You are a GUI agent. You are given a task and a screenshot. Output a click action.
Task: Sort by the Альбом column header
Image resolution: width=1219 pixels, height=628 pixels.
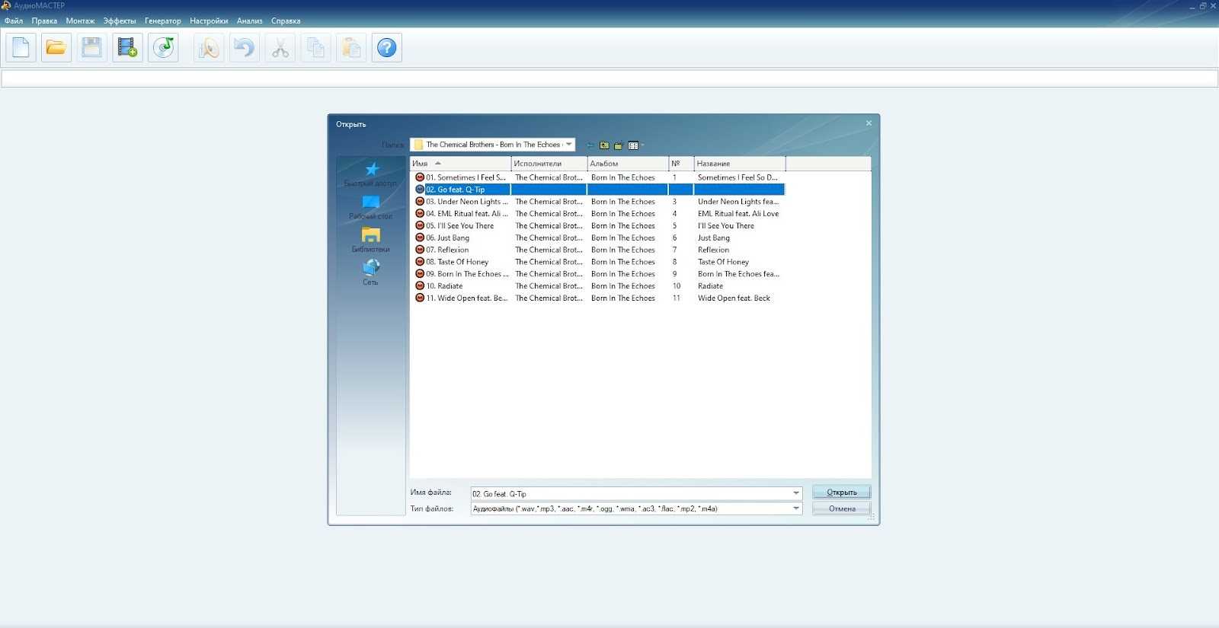tap(626, 164)
